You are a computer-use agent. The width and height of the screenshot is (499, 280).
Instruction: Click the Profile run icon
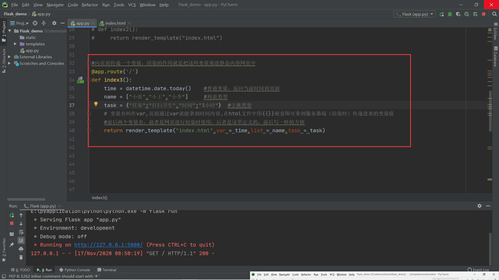(x=467, y=14)
